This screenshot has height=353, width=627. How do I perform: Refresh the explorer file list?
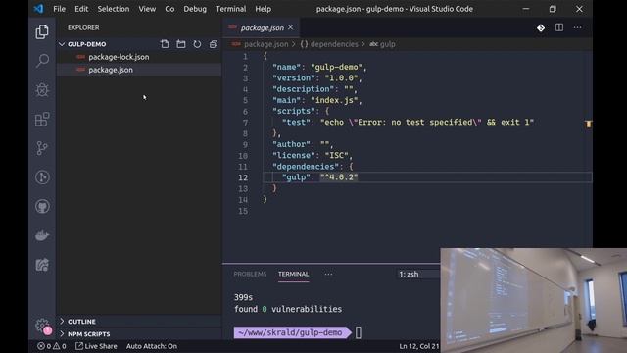pos(197,44)
